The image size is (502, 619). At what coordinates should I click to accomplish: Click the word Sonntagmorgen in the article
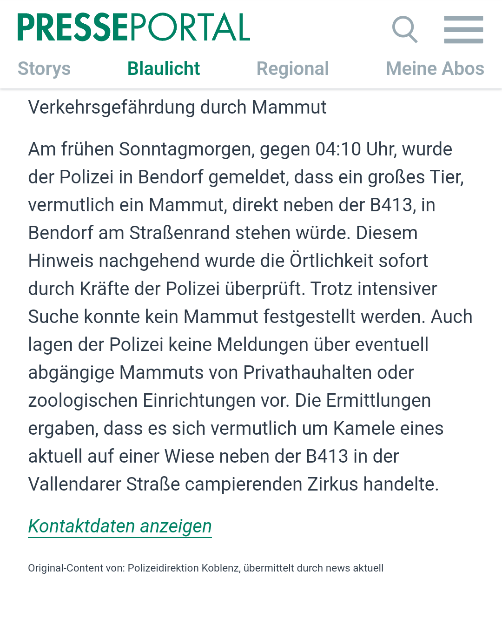186,149
